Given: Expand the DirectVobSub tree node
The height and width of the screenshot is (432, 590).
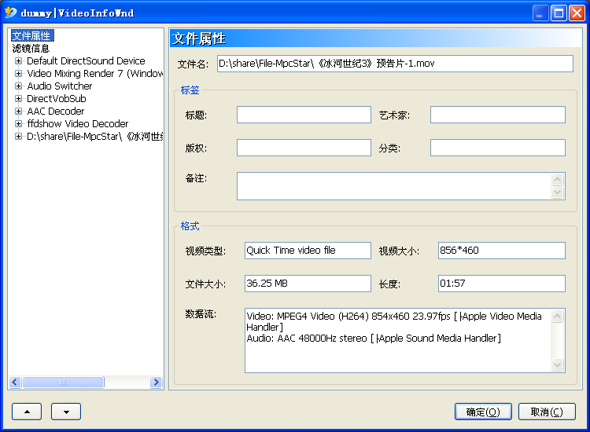Looking at the screenshot, I should (19, 99).
